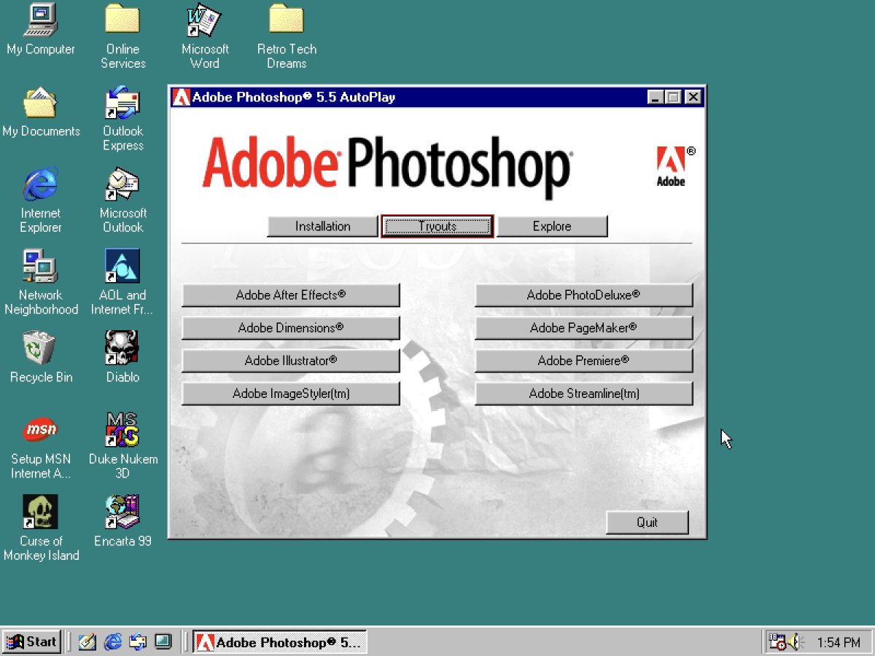This screenshot has height=656, width=875.
Task: Click the volume speaker tray icon
Action: [x=795, y=642]
